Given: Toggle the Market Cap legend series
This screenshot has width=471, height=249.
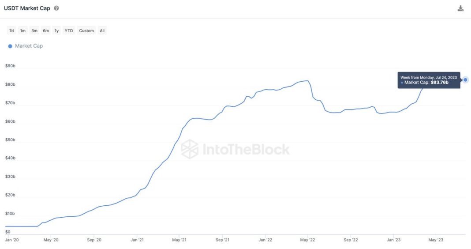Looking at the screenshot, I should coord(29,46).
